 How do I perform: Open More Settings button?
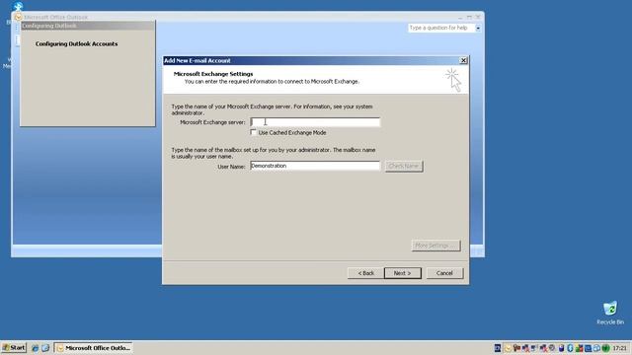(435, 246)
